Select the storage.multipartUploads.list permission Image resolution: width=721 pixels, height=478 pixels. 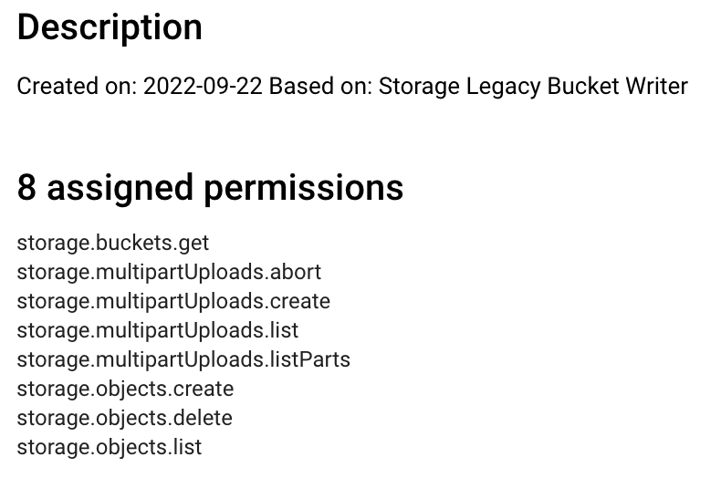pyautogui.click(x=158, y=330)
